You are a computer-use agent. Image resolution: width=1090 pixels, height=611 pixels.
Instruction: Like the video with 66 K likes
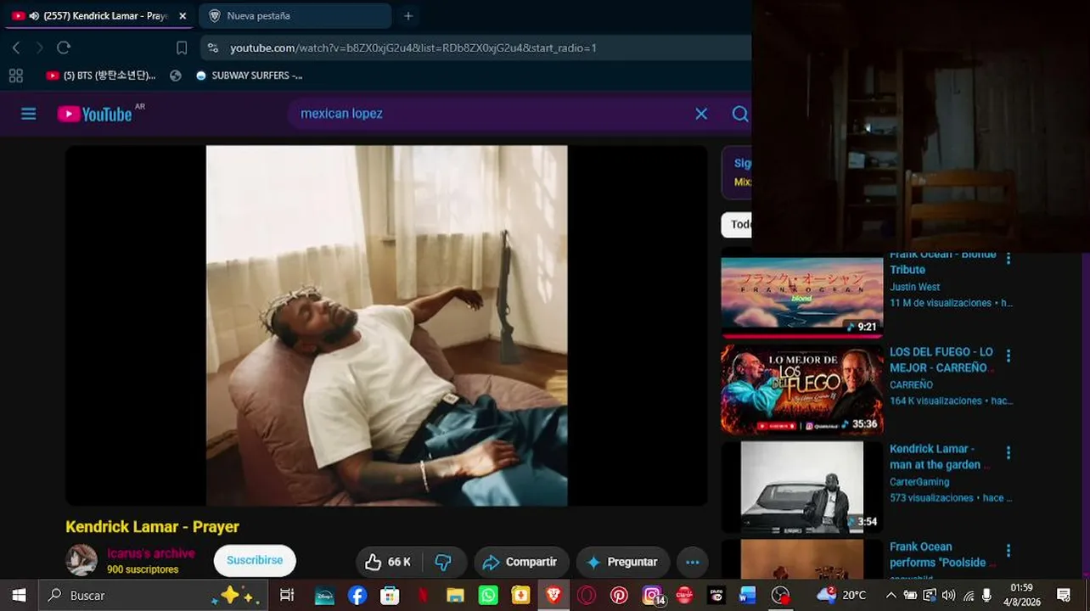click(x=388, y=562)
